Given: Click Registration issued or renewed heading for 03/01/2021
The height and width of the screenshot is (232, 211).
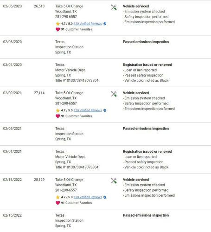Looking at the screenshot, I should [147, 151].
